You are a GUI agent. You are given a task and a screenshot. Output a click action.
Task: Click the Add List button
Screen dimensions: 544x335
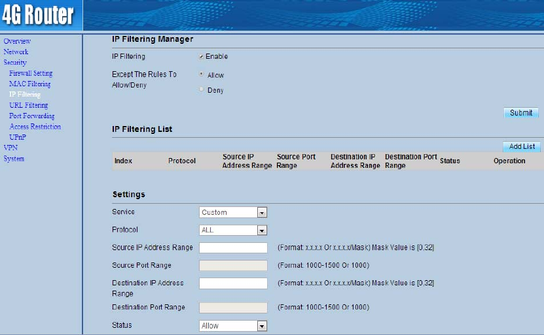pos(522,146)
